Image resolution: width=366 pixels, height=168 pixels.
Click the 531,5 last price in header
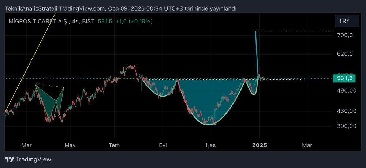point(105,22)
